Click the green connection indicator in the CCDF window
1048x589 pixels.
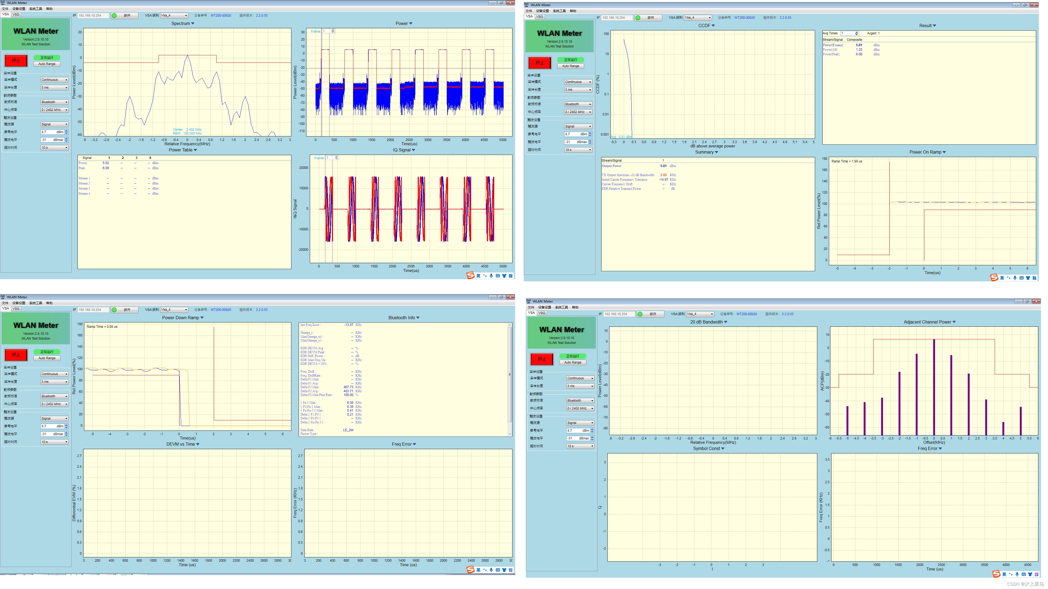point(638,18)
